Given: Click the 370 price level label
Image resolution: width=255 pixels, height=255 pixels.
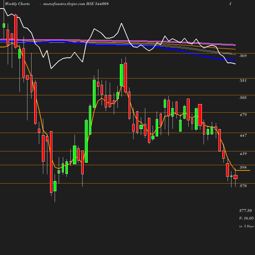Looking at the screenshot, I should click(243, 186).
